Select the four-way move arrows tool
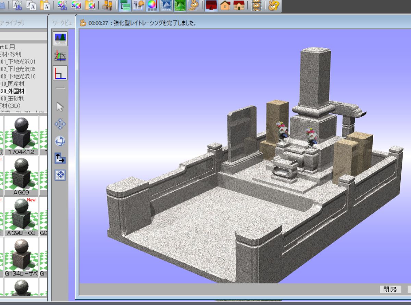This screenshot has height=305, width=411. click(x=60, y=124)
